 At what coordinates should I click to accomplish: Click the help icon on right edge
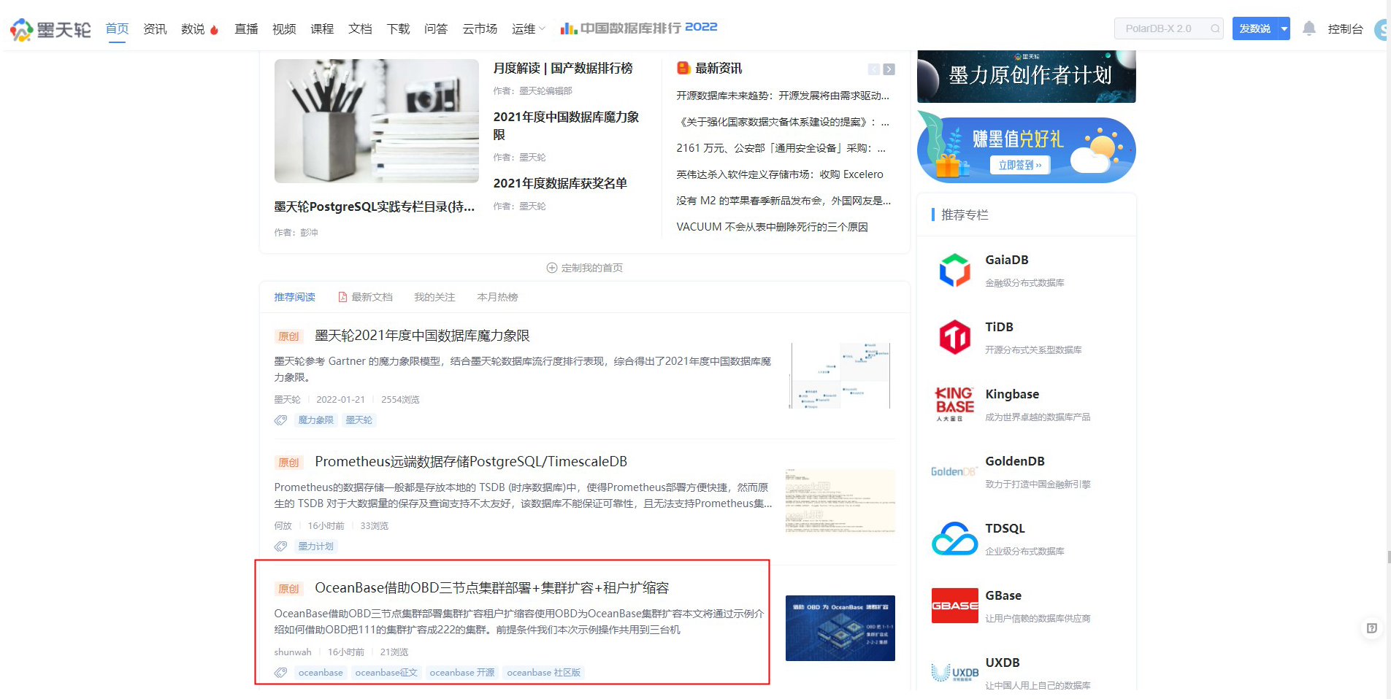click(x=1372, y=628)
